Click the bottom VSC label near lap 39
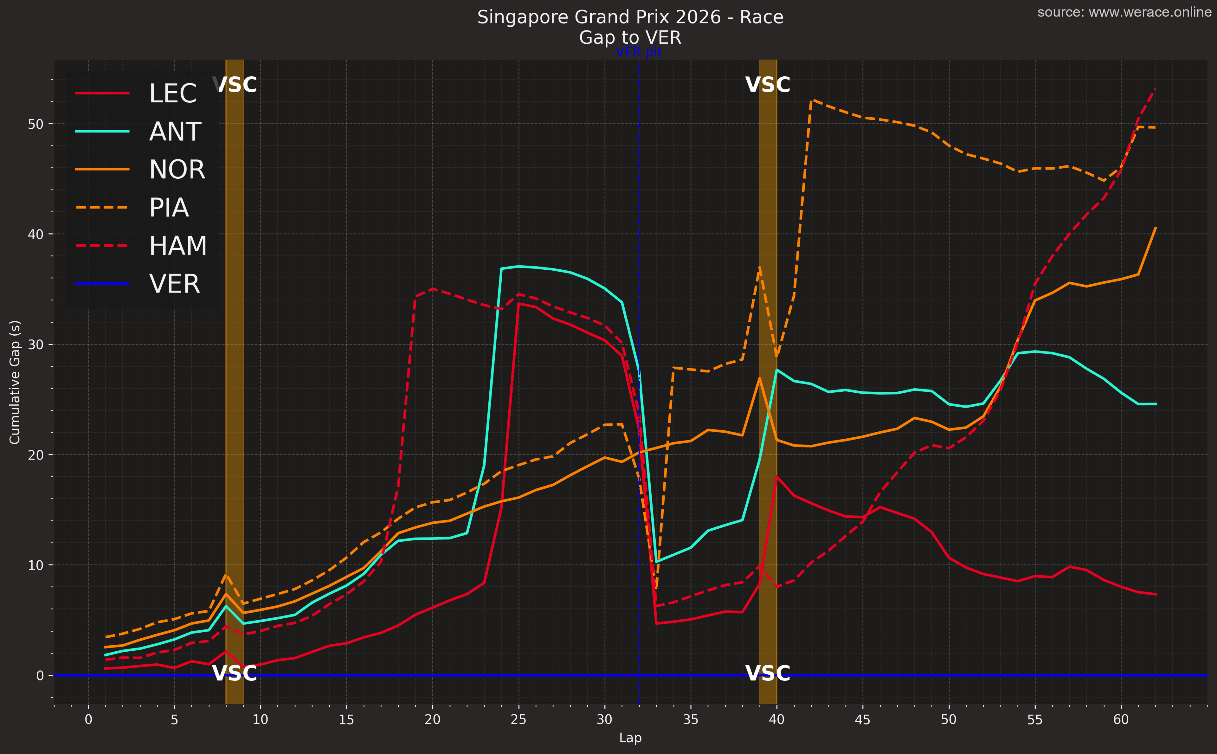Screen dimensions: 1217x754 click(x=768, y=674)
